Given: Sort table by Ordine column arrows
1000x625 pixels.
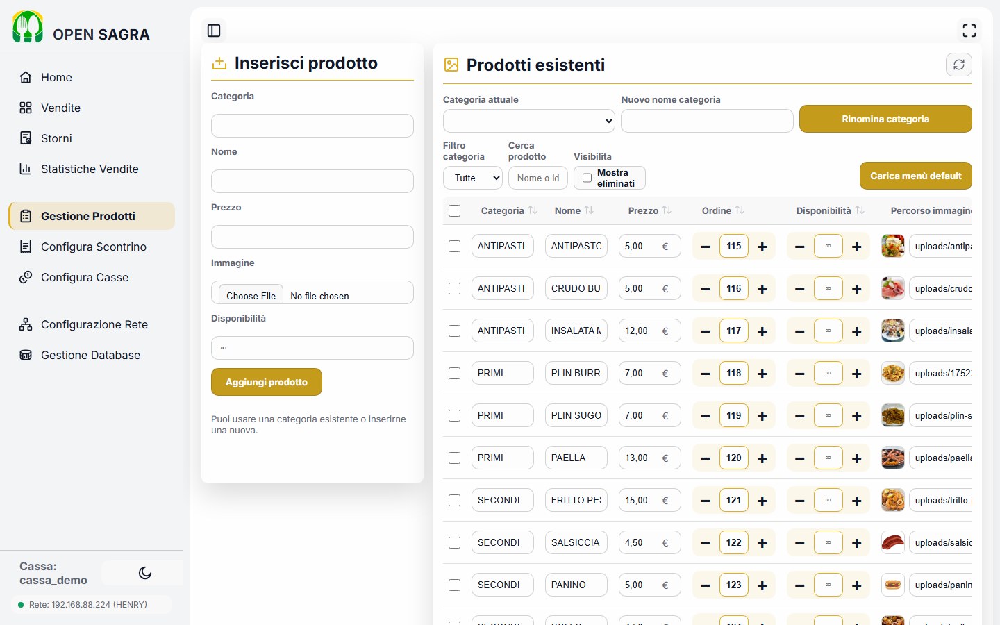Looking at the screenshot, I should pyautogui.click(x=740, y=210).
